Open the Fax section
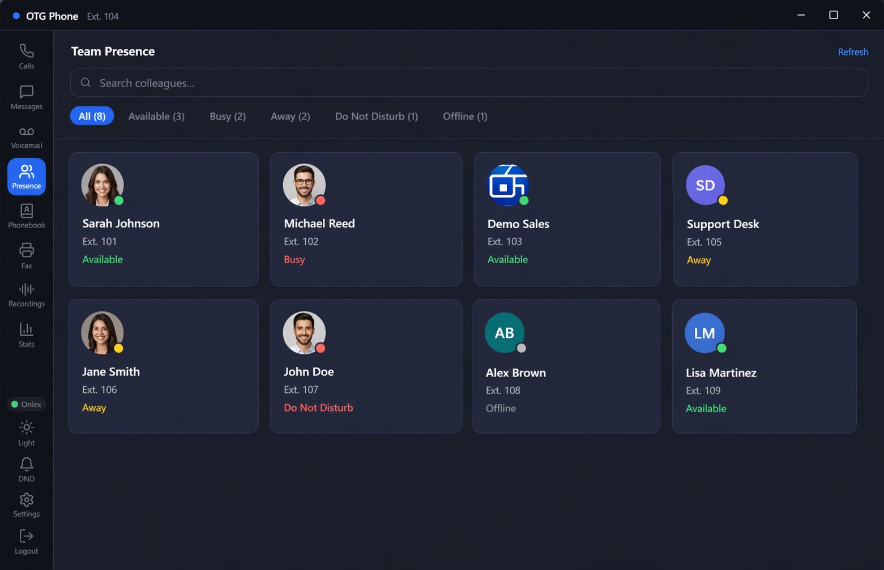Viewport: 884px width, 570px height. tap(26, 256)
